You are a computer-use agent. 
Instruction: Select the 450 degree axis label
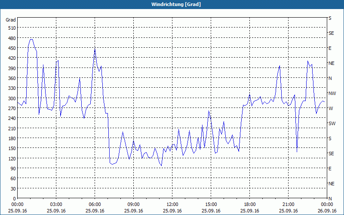pyautogui.click(x=12, y=48)
